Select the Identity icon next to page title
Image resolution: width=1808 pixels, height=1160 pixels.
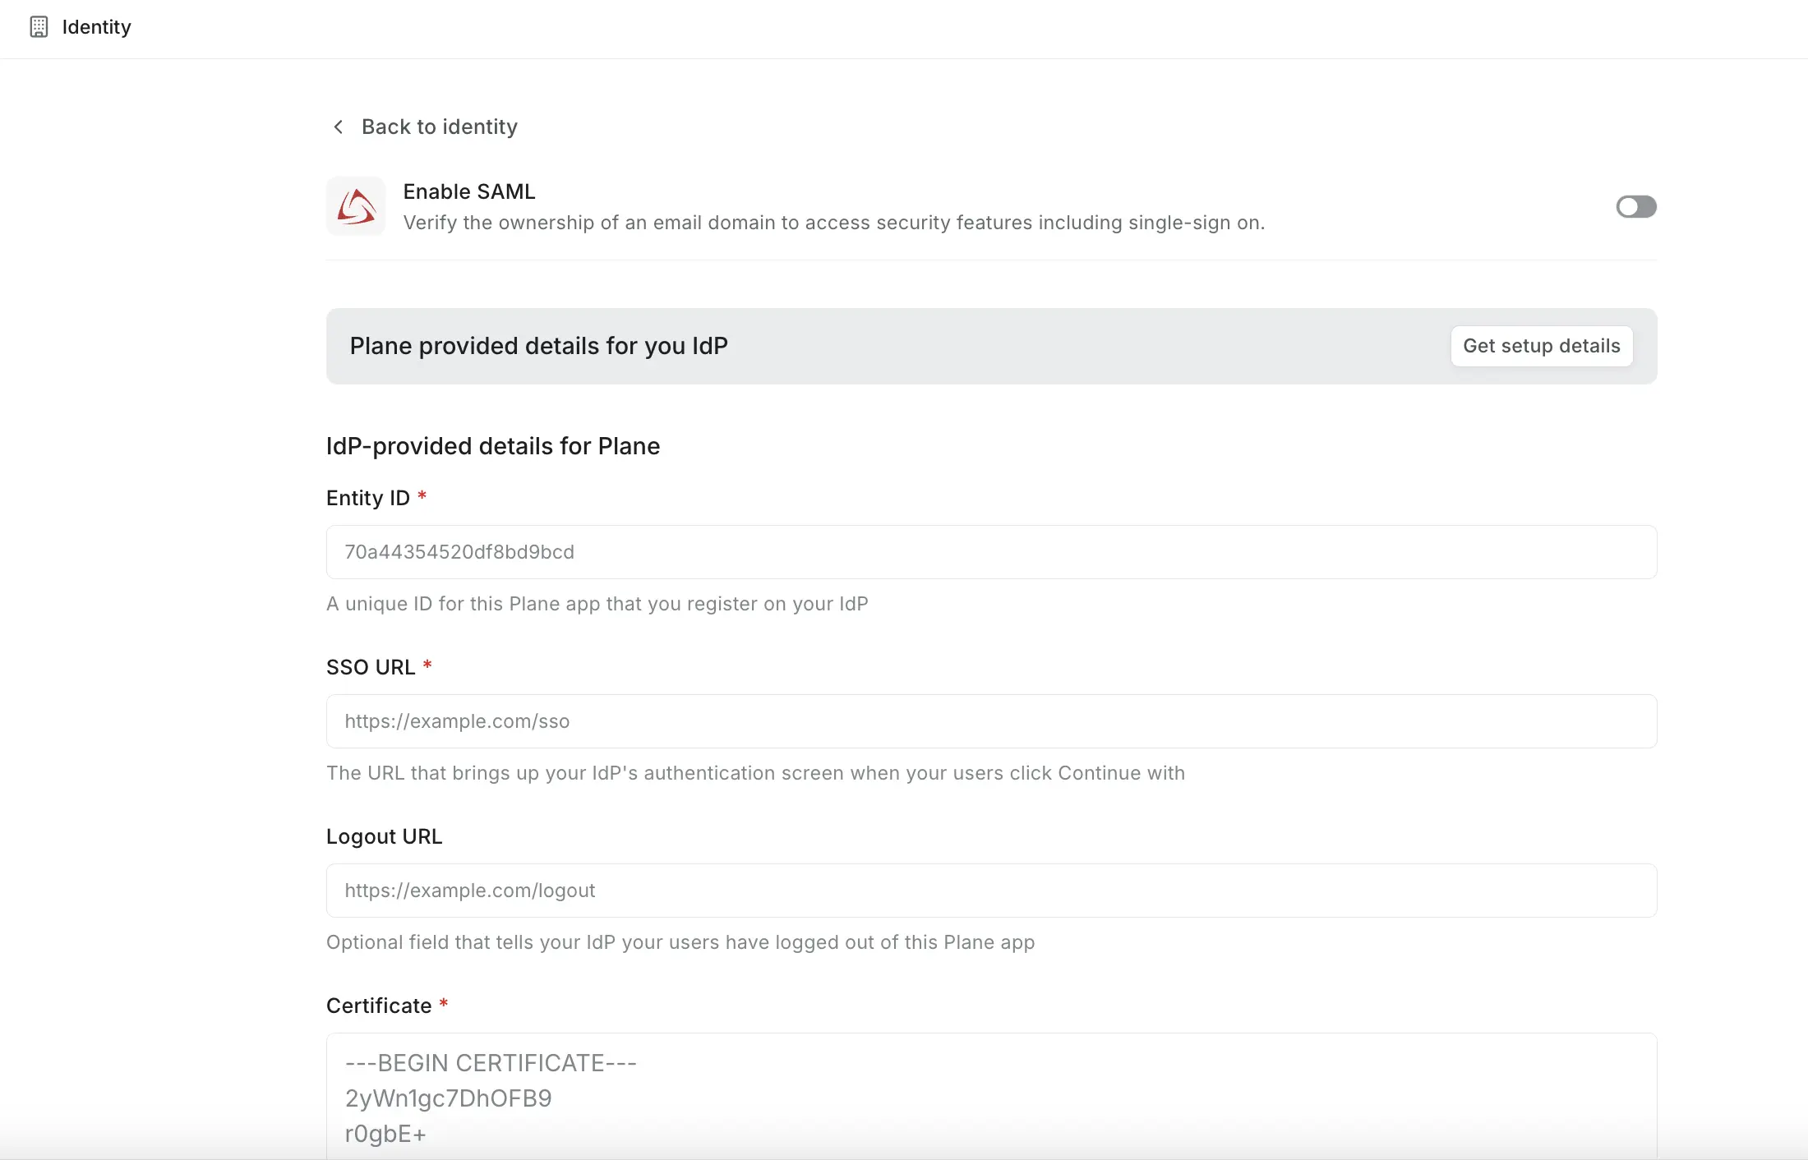[x=39, y=27]
